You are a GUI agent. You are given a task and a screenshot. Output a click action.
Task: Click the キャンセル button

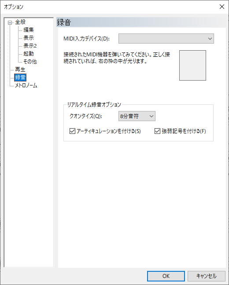tap(207, 276)
